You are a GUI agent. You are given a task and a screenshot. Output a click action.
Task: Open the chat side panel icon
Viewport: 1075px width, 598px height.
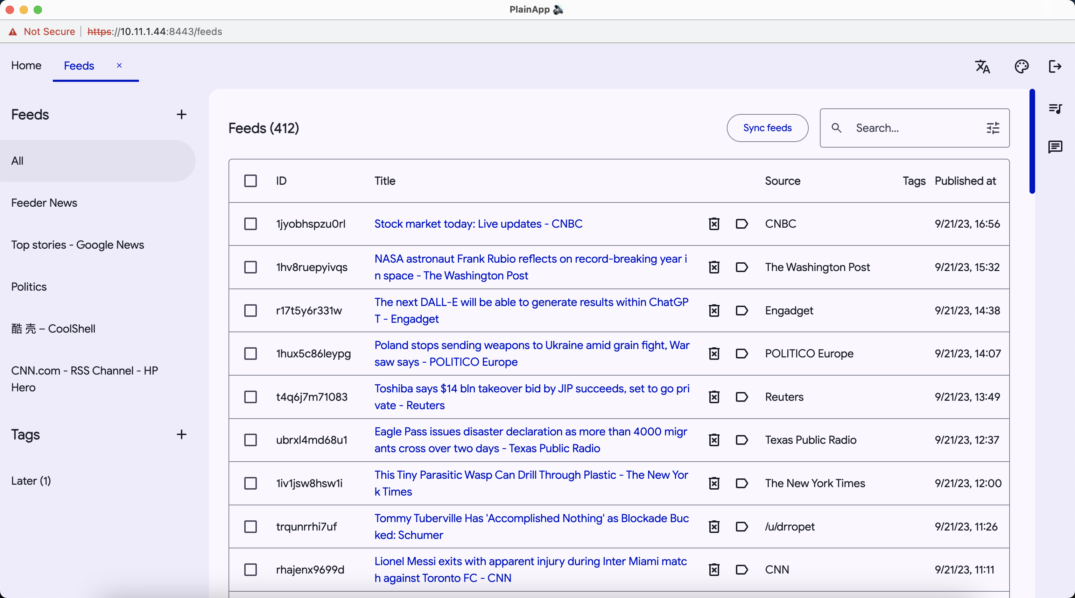click(1055, 147)
